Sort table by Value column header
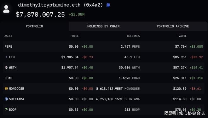 pos(182,36)
